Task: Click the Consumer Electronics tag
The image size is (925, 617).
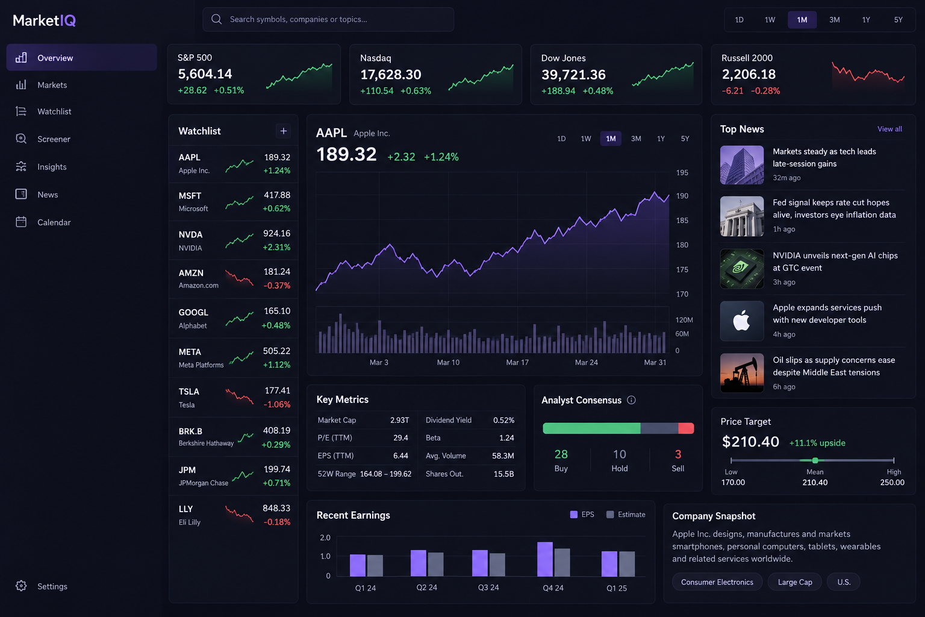Action: tap(717, 582)
